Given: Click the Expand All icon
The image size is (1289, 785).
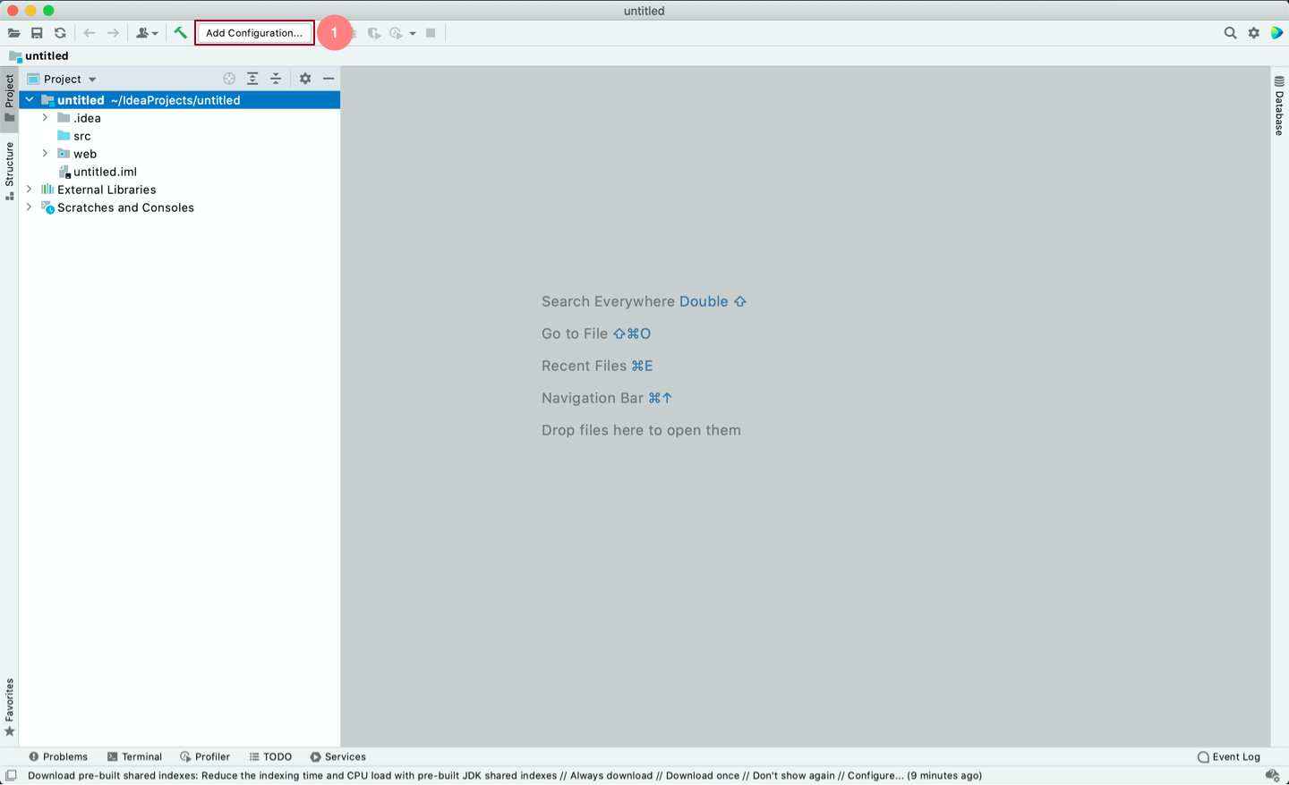Looking at the screenshot, I should pyautogui.click(x=252, y=79).
